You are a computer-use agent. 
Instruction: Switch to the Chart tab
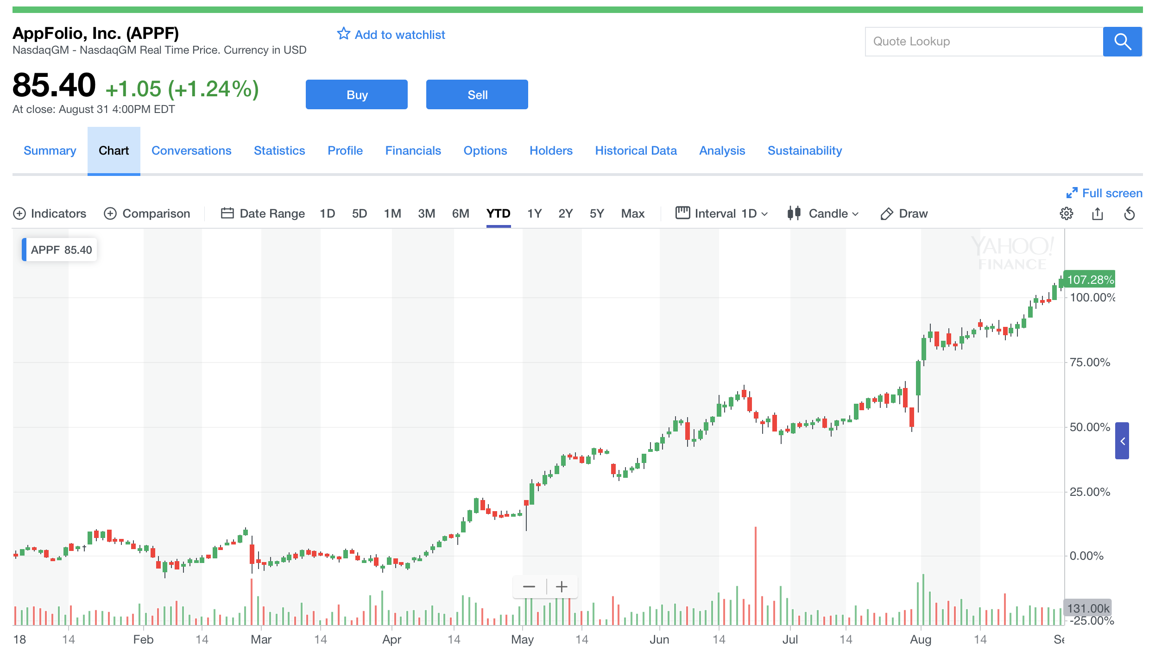click(x=114, y=150)
